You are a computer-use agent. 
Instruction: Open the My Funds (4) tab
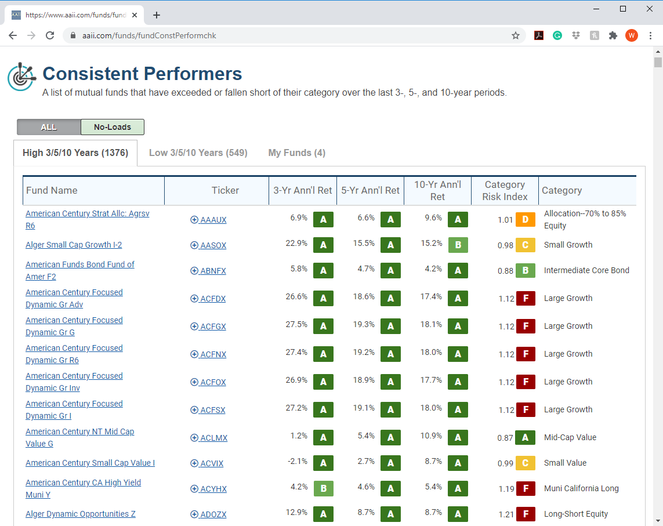pos(297,153)
